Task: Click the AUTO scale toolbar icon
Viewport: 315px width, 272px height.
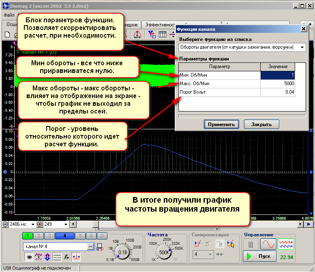Action: coord(137,34)
